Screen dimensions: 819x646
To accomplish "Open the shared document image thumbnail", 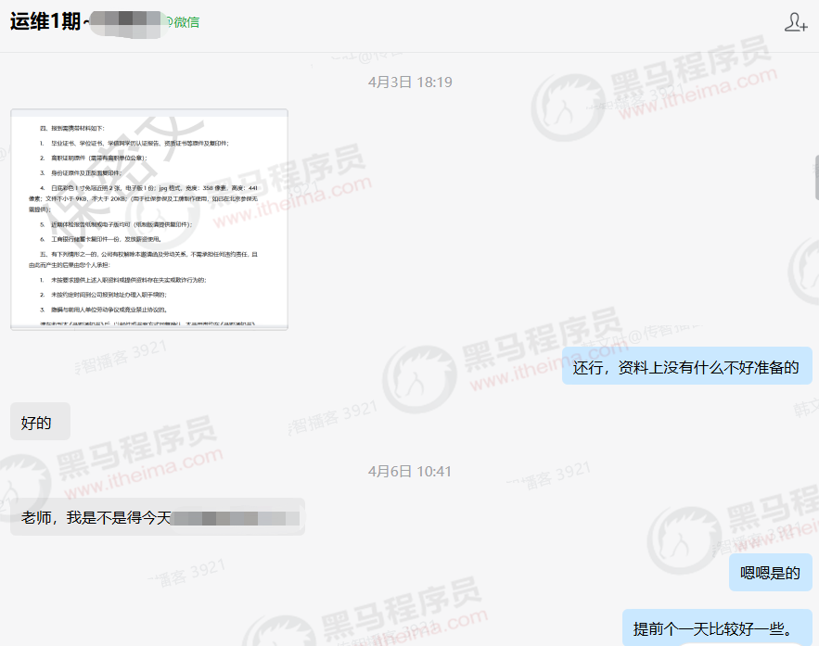I will [149, 219].
